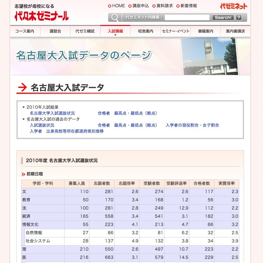The width and height of the screenshot is (263, 263).
Task: Click the 志願者数 column header
Action: tap(102, 183)
